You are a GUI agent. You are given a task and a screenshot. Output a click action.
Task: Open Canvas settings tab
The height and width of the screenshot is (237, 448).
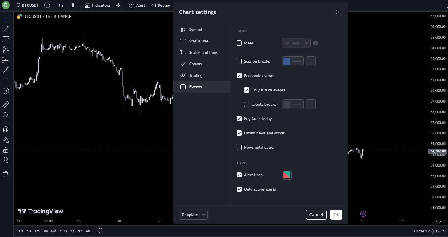pos(202,64)
